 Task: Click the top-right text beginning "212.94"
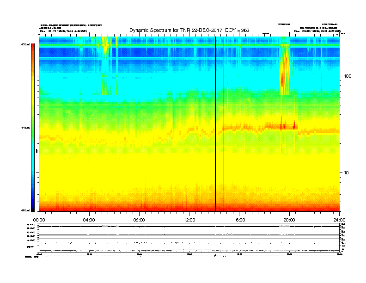pos(322,31)
